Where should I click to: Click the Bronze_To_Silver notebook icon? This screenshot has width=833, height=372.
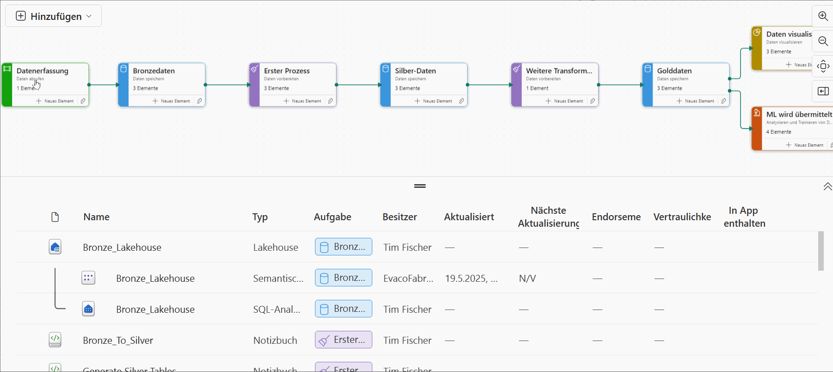[55, 340]
